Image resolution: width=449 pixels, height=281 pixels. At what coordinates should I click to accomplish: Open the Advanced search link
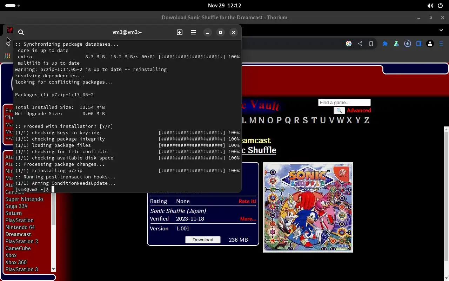click(x=359, y=111)
